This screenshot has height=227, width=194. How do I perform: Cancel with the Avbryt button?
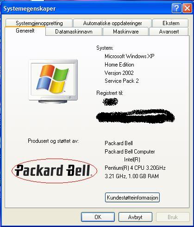(x=135, y=217)
